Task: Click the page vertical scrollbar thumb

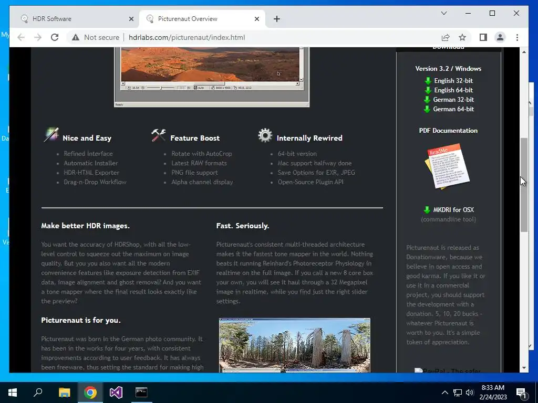Action: coord(524,185)
